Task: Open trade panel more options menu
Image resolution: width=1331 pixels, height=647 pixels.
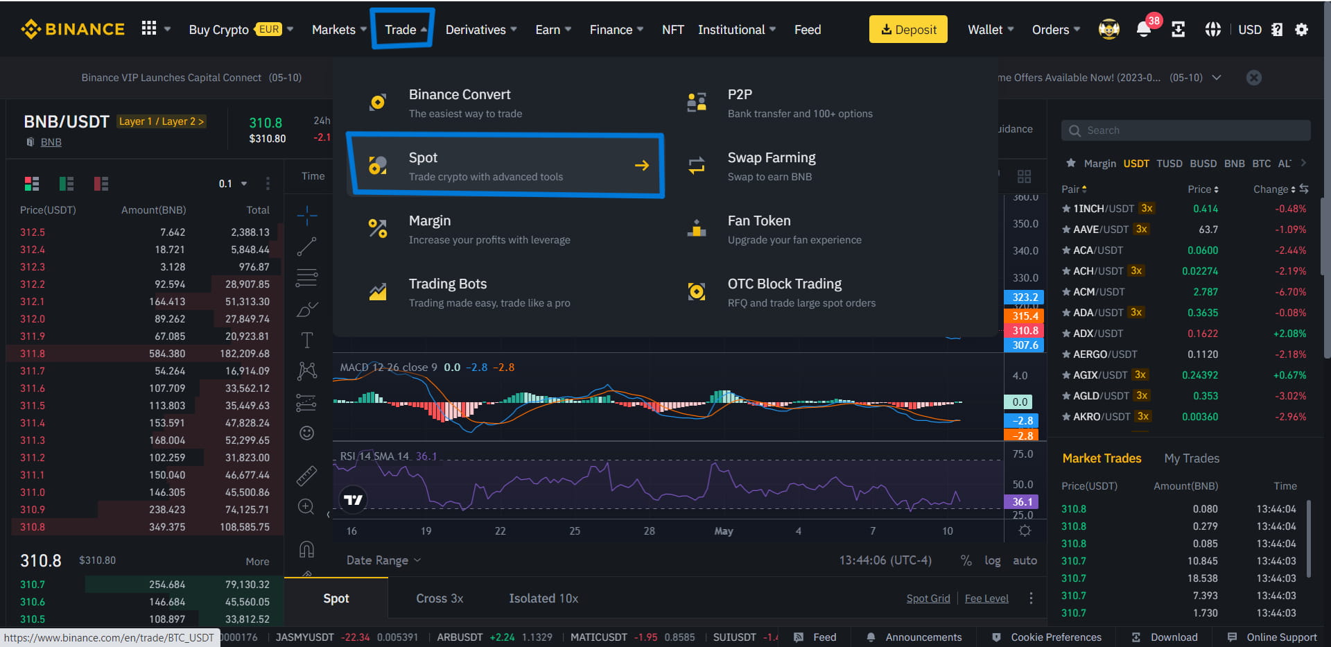Action: 1031,598
